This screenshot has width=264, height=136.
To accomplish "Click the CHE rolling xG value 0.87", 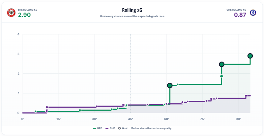I will click(x=240, y=15).
